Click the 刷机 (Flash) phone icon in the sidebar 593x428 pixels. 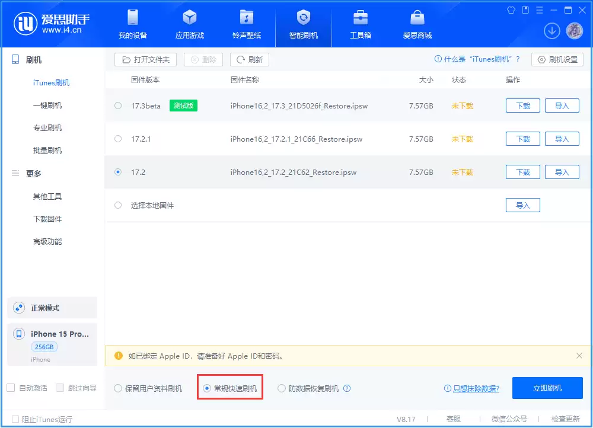[x=15, y=59]
